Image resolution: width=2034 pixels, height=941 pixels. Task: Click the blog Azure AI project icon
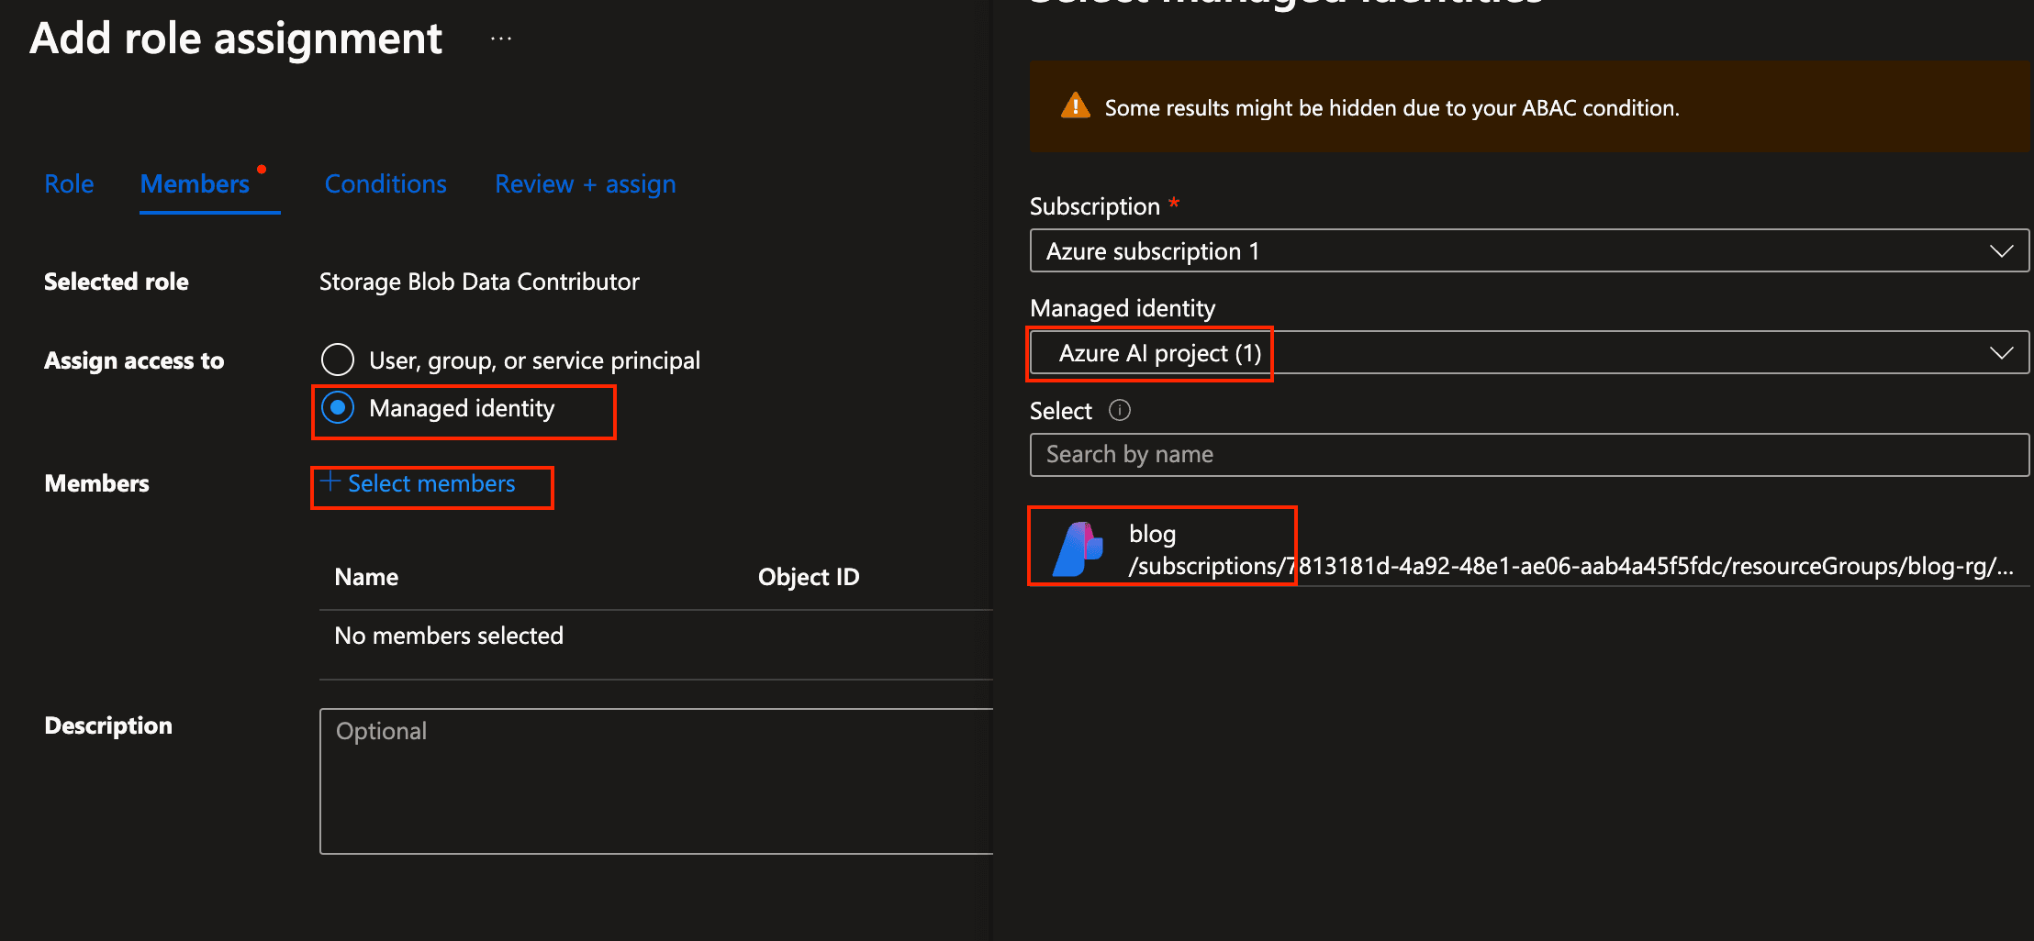[x=1078, y=549]
